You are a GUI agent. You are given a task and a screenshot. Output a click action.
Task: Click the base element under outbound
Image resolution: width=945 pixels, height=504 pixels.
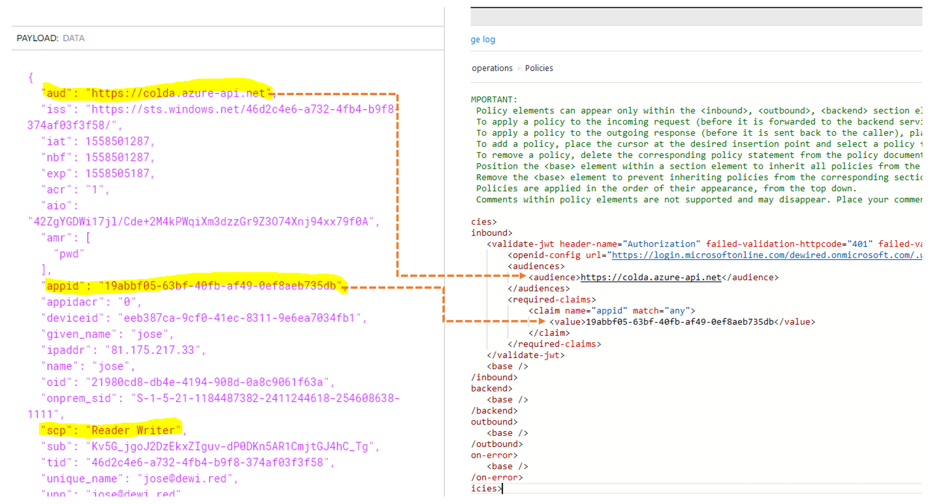click(507, 433)
